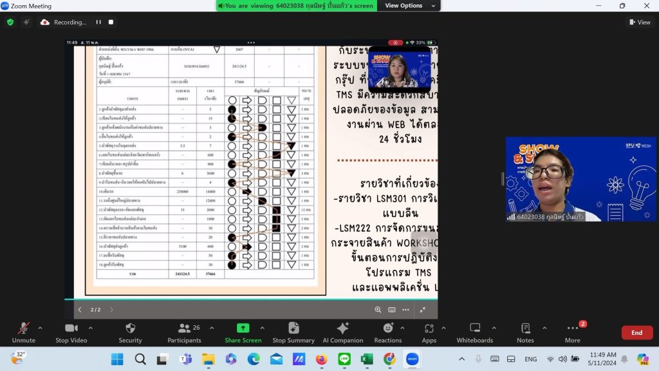The height and width of the screenshot is (371, 659).
Task: Open the View Options dropdown
Action: (x=409, y=5)
